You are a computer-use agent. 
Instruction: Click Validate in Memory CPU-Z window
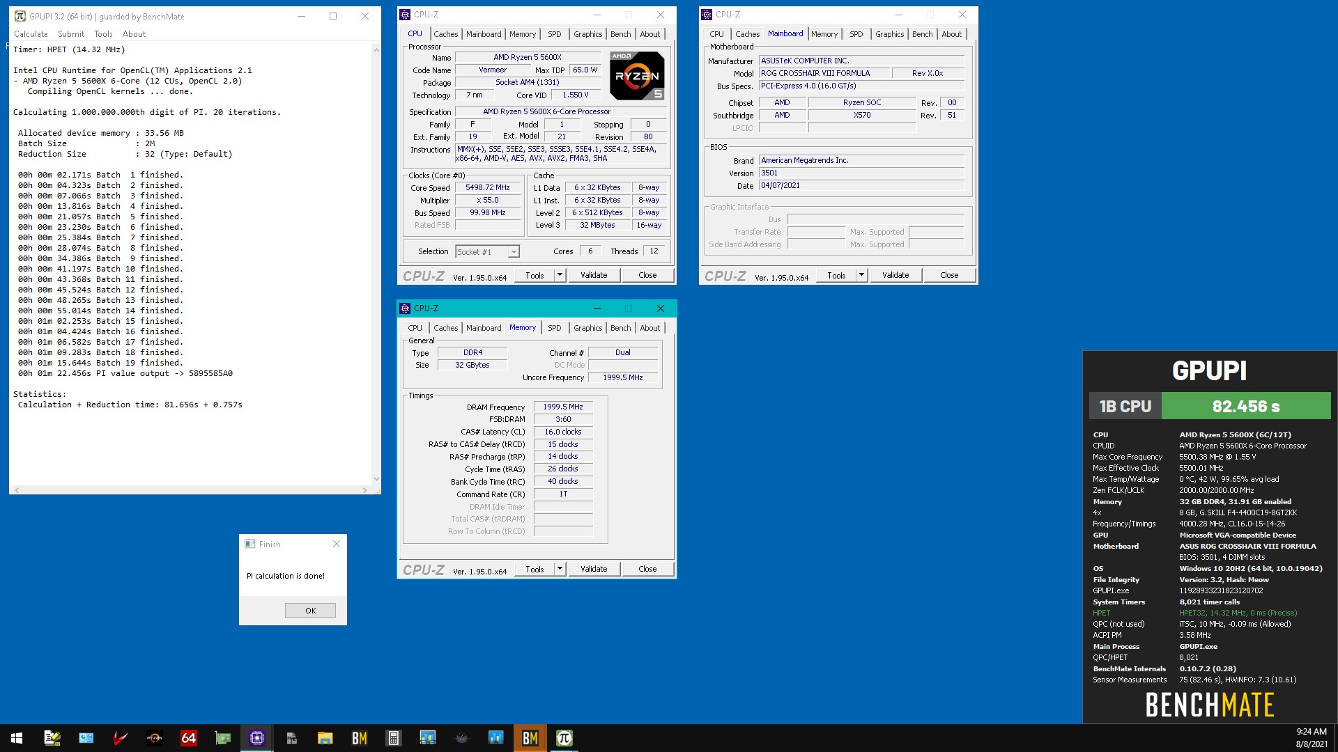(x=594, y=569)
